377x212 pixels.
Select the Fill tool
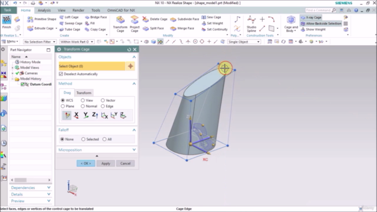click(90, 23)
